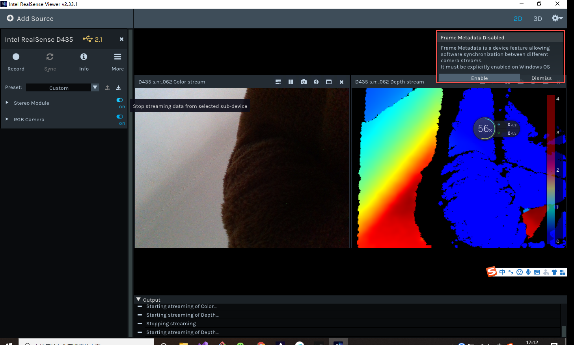Screen dimensions: 574x345
Task: Enable Frame Metadata in the notification
Action: [479, 78]
